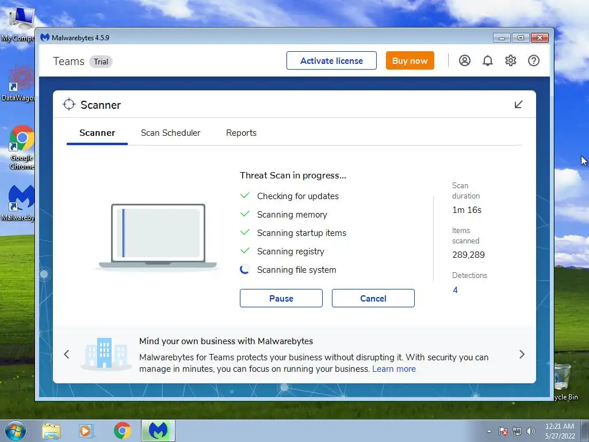Open the Reports tab
The width and height of the screenshot is (589, 442).
coord(241,133)
